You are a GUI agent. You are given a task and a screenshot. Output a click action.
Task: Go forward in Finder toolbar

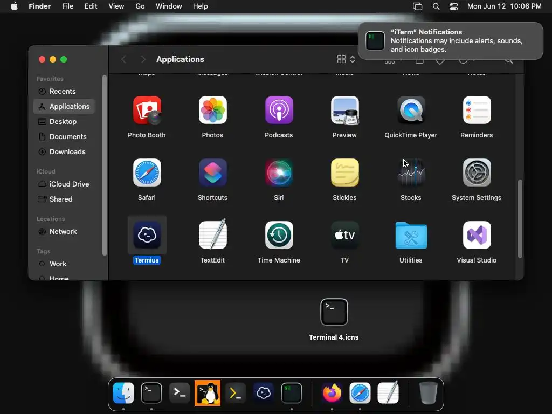tap(142, 59)
